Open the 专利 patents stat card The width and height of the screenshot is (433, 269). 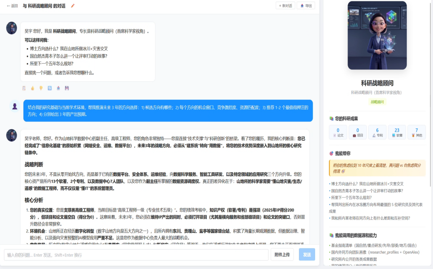pyautogui.click(x=377, y=132)
